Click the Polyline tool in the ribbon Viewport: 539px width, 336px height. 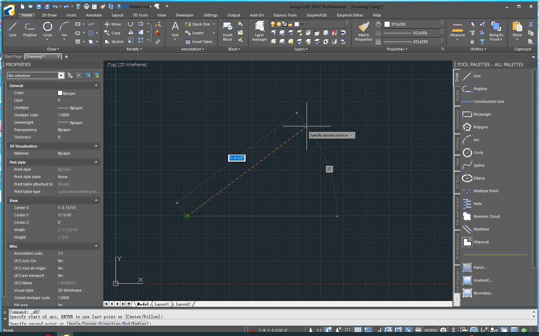coord(30,29)
